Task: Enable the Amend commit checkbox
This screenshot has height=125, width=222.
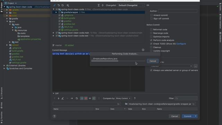Action: [152, 15]
